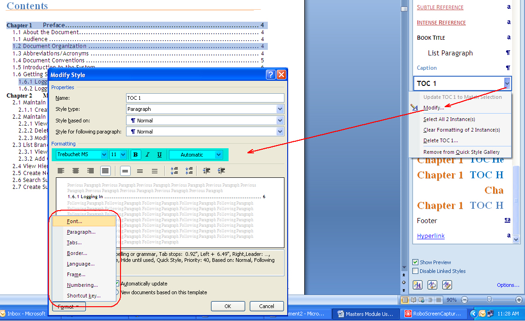Enable underline formatting for the style
Screen dimensions: 525x321
[x=159, y=154]
